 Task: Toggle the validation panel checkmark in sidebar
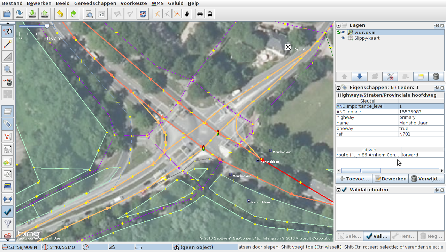pos(8,211)
